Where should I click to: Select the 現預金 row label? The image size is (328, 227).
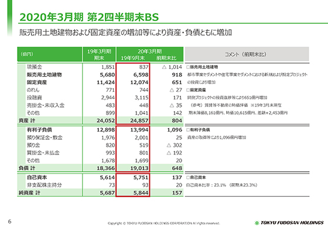point(35,67)
